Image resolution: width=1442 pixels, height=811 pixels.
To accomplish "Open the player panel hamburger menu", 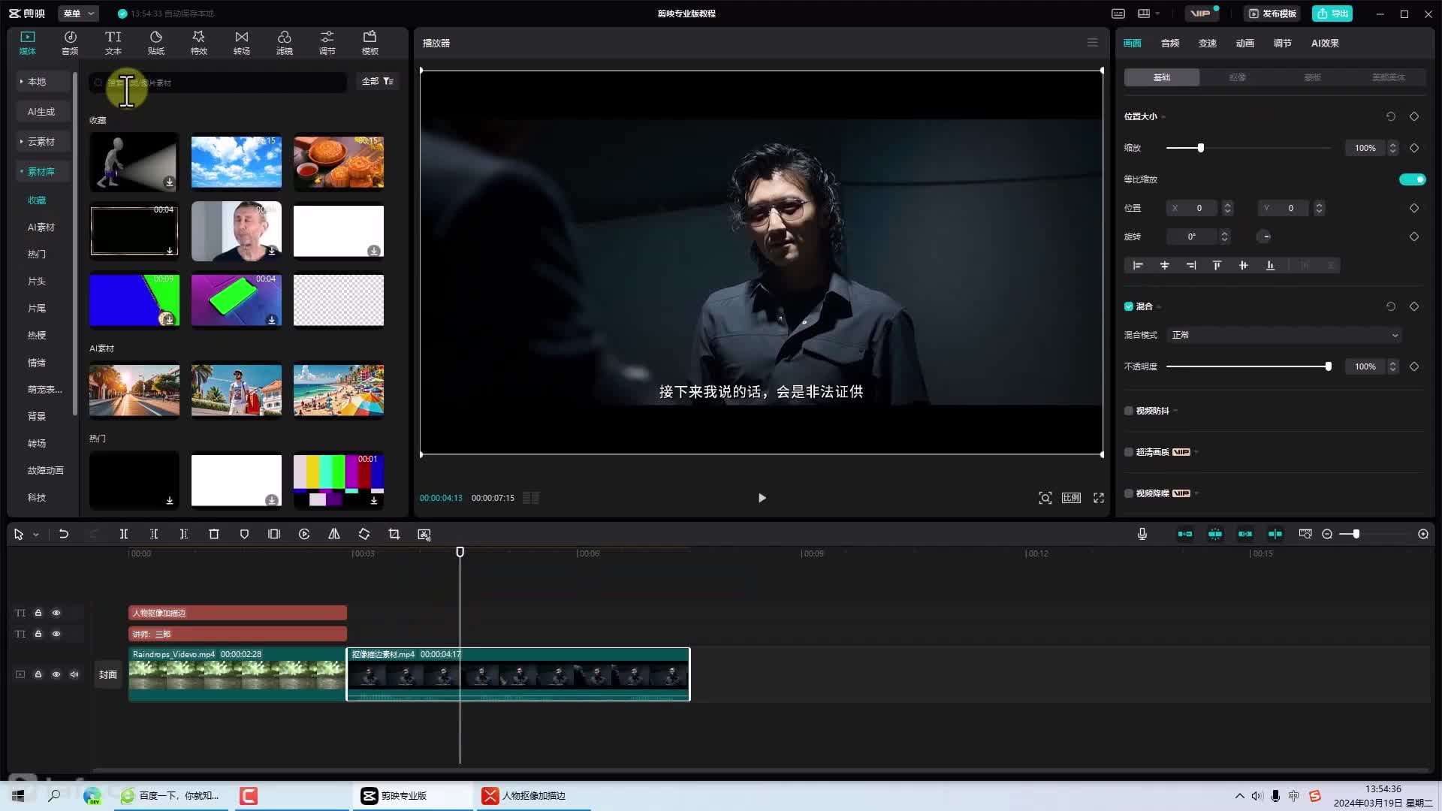I will [1093, 43].
